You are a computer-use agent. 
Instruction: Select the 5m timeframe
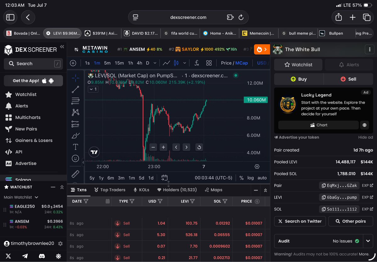[x=107, y=63]
